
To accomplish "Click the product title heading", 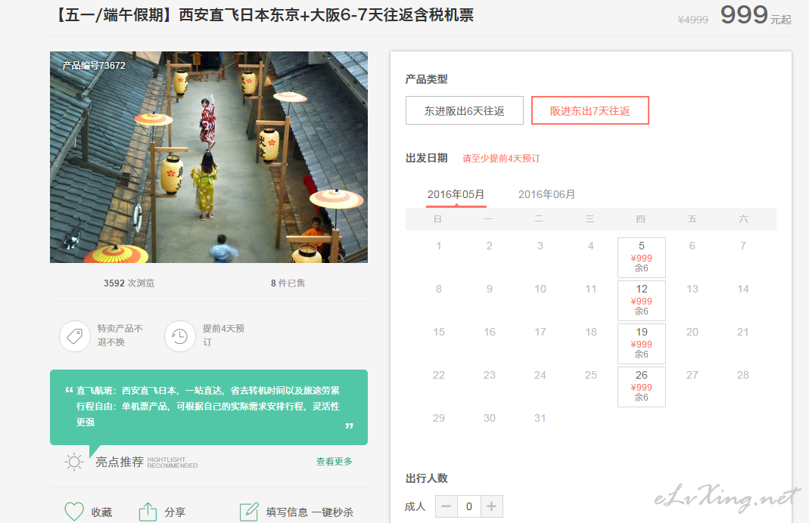I will point(262,15).
